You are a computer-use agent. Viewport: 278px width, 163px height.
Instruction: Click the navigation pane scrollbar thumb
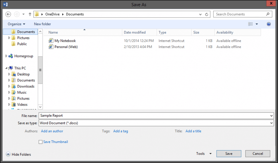point(40,70)
